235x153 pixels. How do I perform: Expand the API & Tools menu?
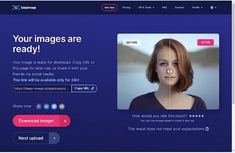(x=146, y=7)
